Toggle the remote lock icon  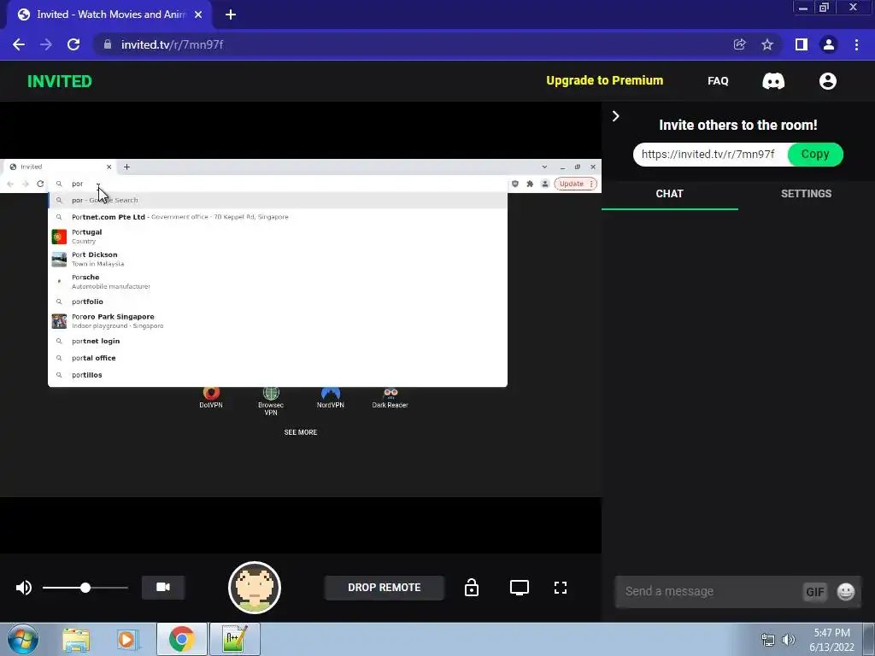[x=472, y=588]
